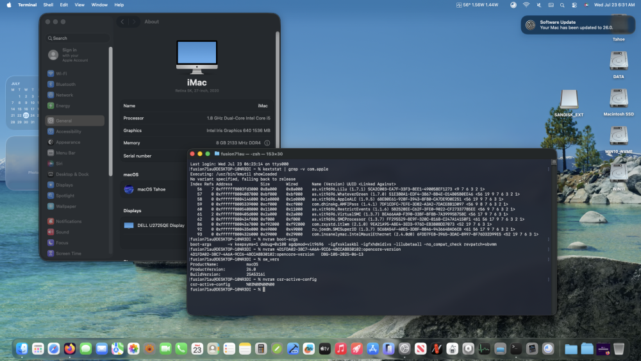The image size is (641, 361).
Task: Go forward in System Settings navigation
Action: click(x=134, y=22)
